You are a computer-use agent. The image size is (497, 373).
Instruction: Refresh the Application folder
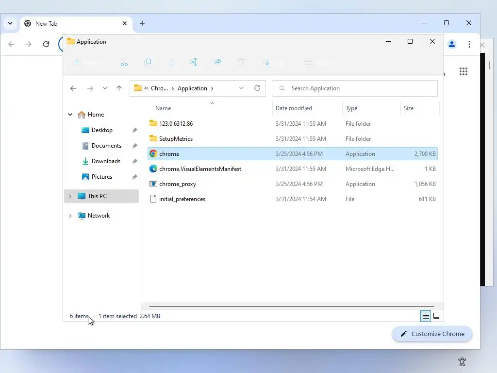[257, 88]
